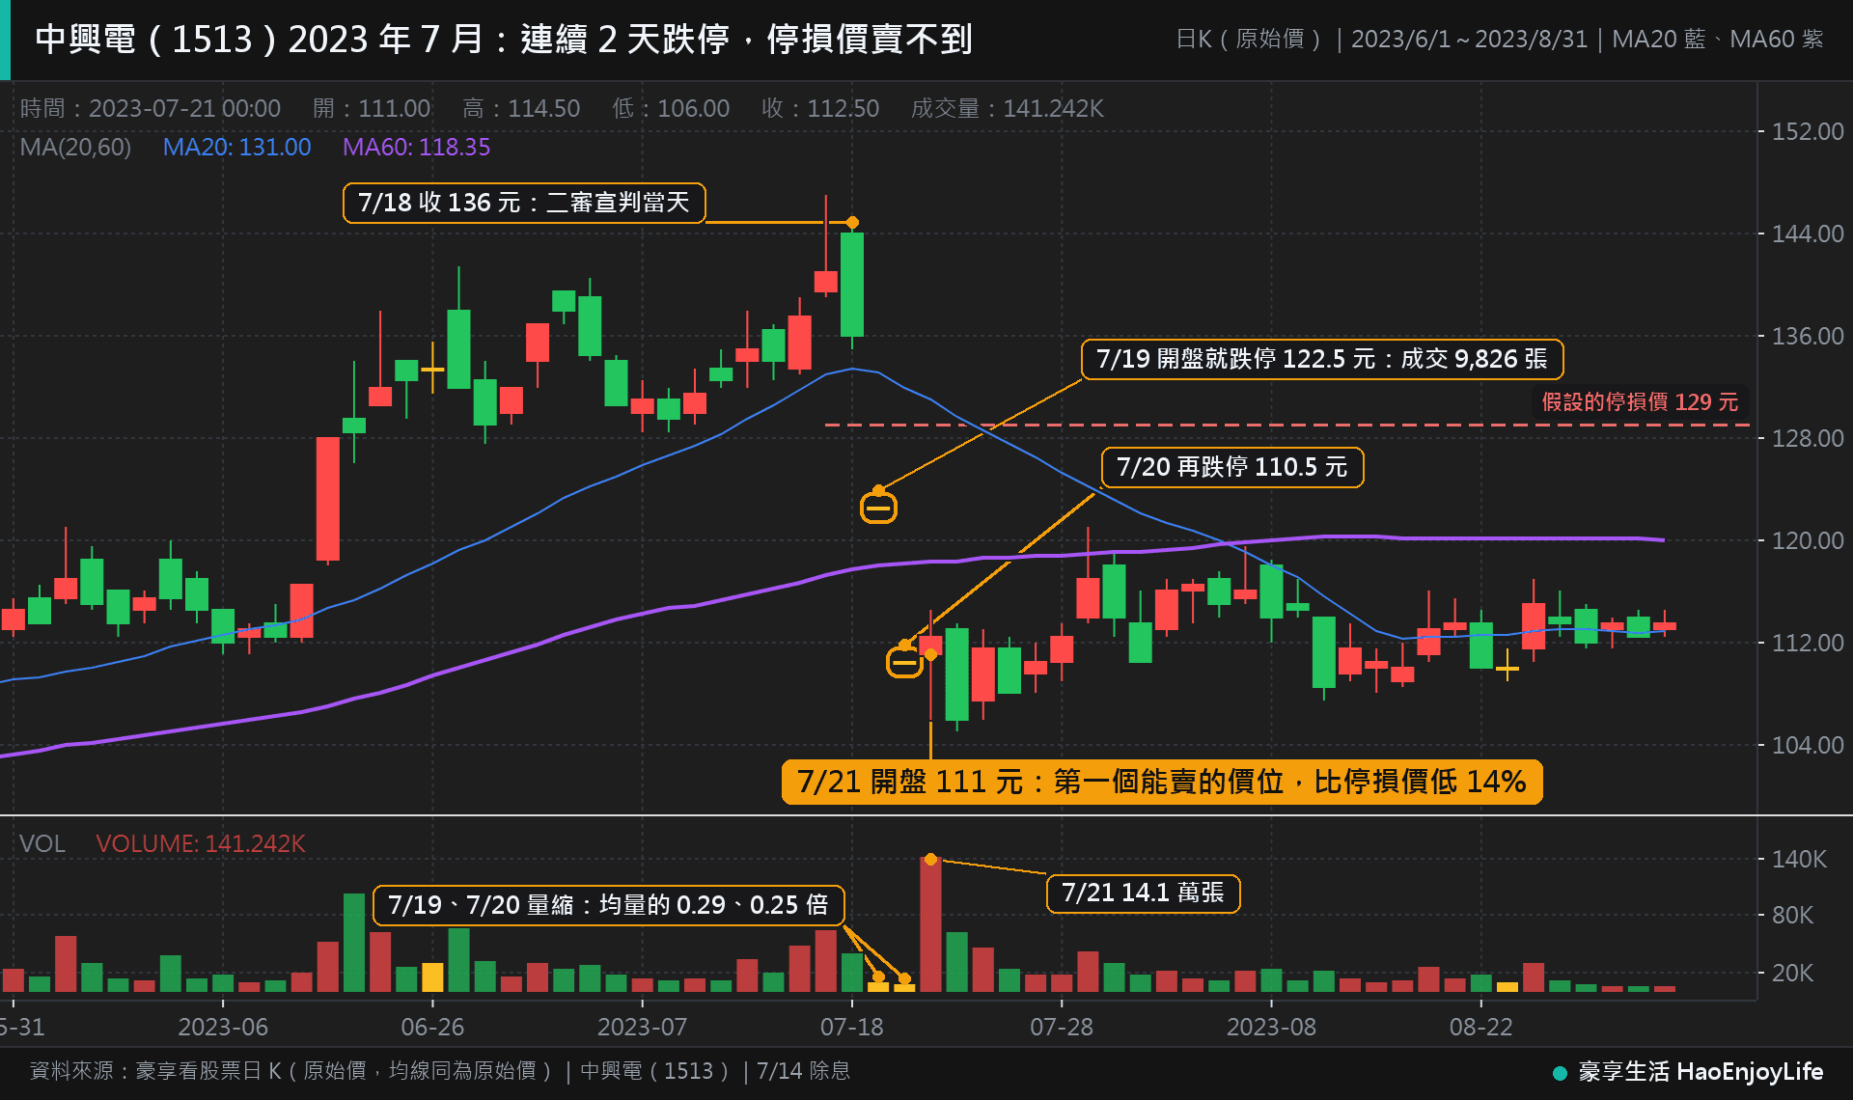Image resolution: width=1853 pixels, height=1100 pixels.
Task: Click the yellow volume bar at 06-26
Action: click(x=432, y=977)
